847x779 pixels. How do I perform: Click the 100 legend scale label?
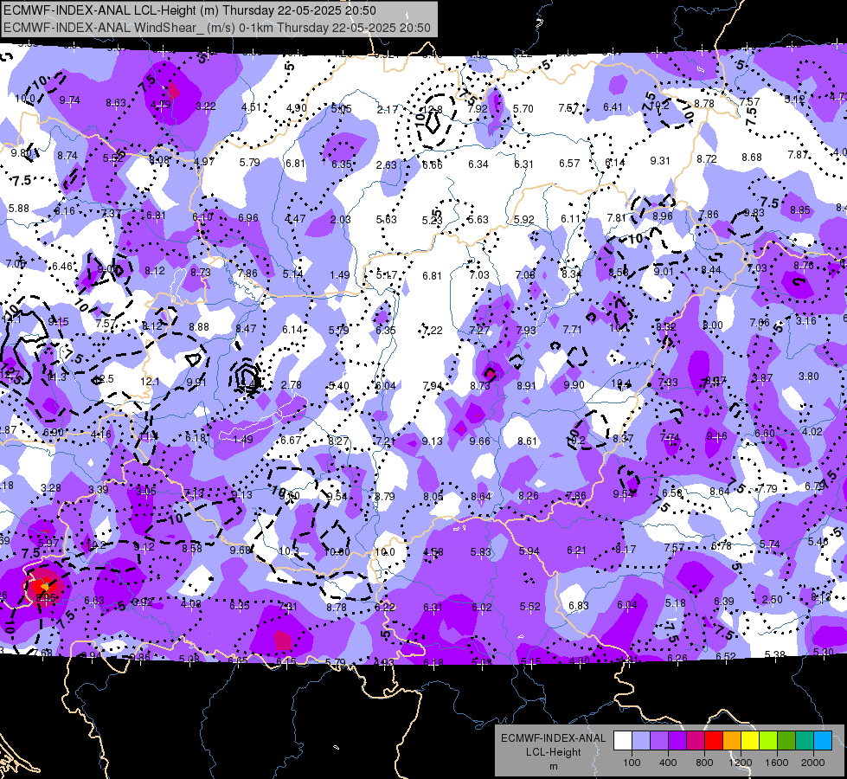click(632, 763)
